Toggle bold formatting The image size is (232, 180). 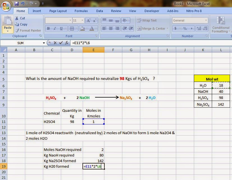click(x=48, y=29)
